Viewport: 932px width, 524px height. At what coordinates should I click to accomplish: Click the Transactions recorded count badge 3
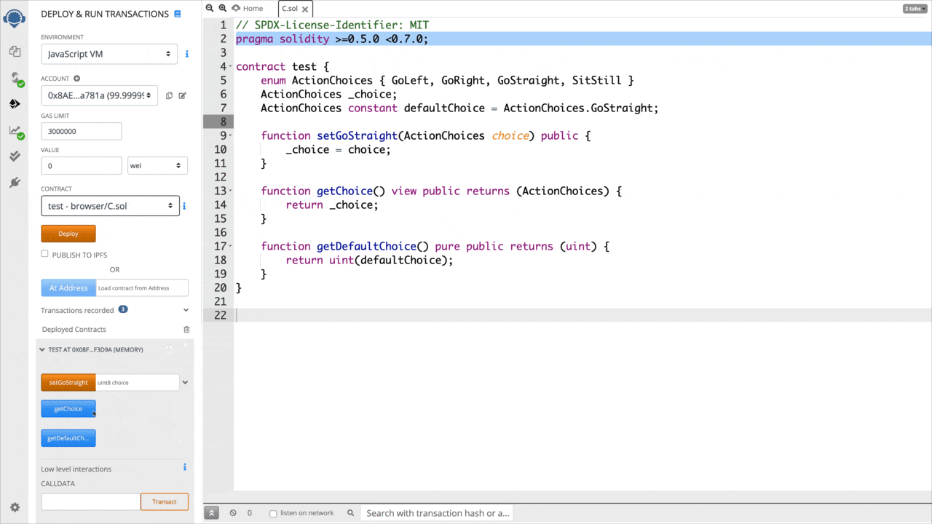click(123, 309)
